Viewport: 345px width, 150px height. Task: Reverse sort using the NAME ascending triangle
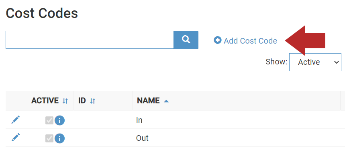(166, 101)
